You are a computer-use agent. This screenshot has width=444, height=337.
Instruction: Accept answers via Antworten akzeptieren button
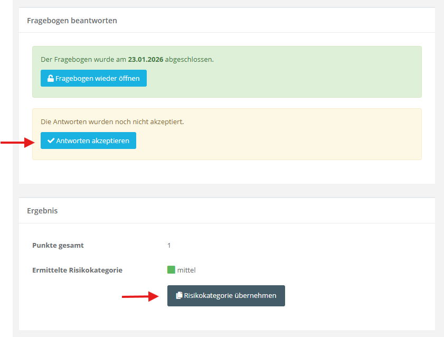click(x=88, y=141)
